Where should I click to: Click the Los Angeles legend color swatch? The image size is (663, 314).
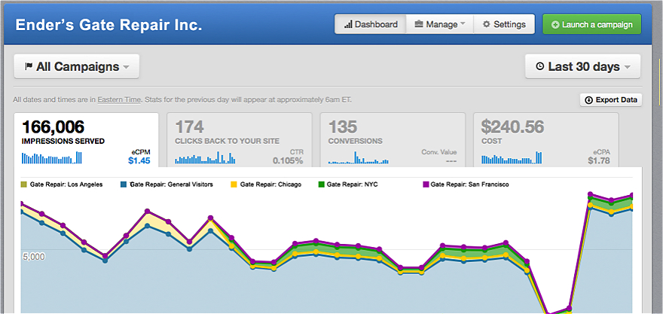click(x=23, y=184)
